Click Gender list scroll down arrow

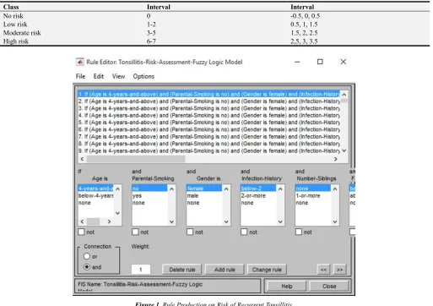[x=226, y=221]
